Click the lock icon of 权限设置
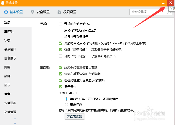175x125 pixels. pyautogui.click(x=59, y=12)
